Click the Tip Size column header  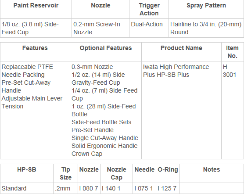click(x=66, y=173)
